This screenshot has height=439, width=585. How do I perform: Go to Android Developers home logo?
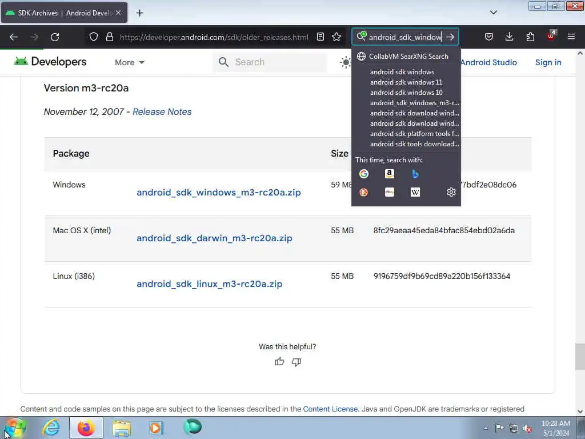50,62
